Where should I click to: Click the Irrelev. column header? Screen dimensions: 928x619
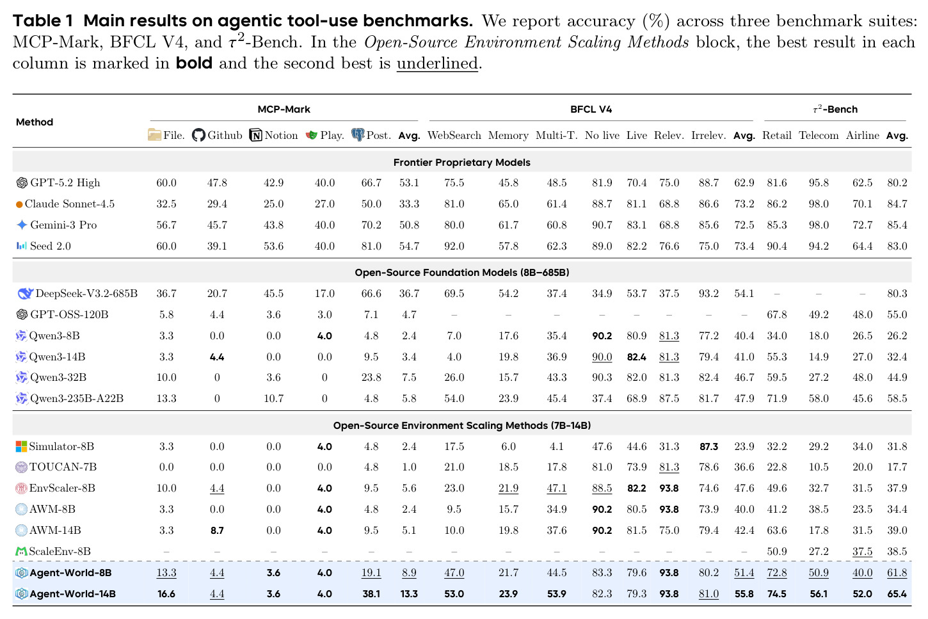708,136
